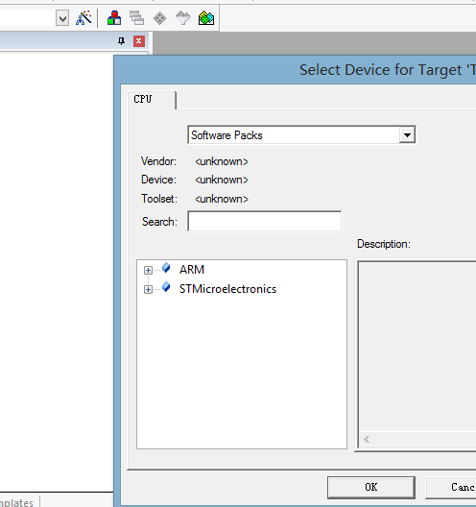The width and height of the screenshot is (476, 507).
Task: Select the ARM tree item
Action: point(192,269)
